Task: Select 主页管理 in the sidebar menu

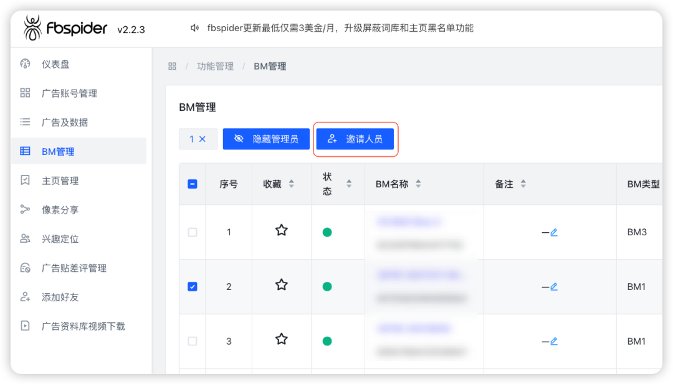Action: (x=24, y=180)
